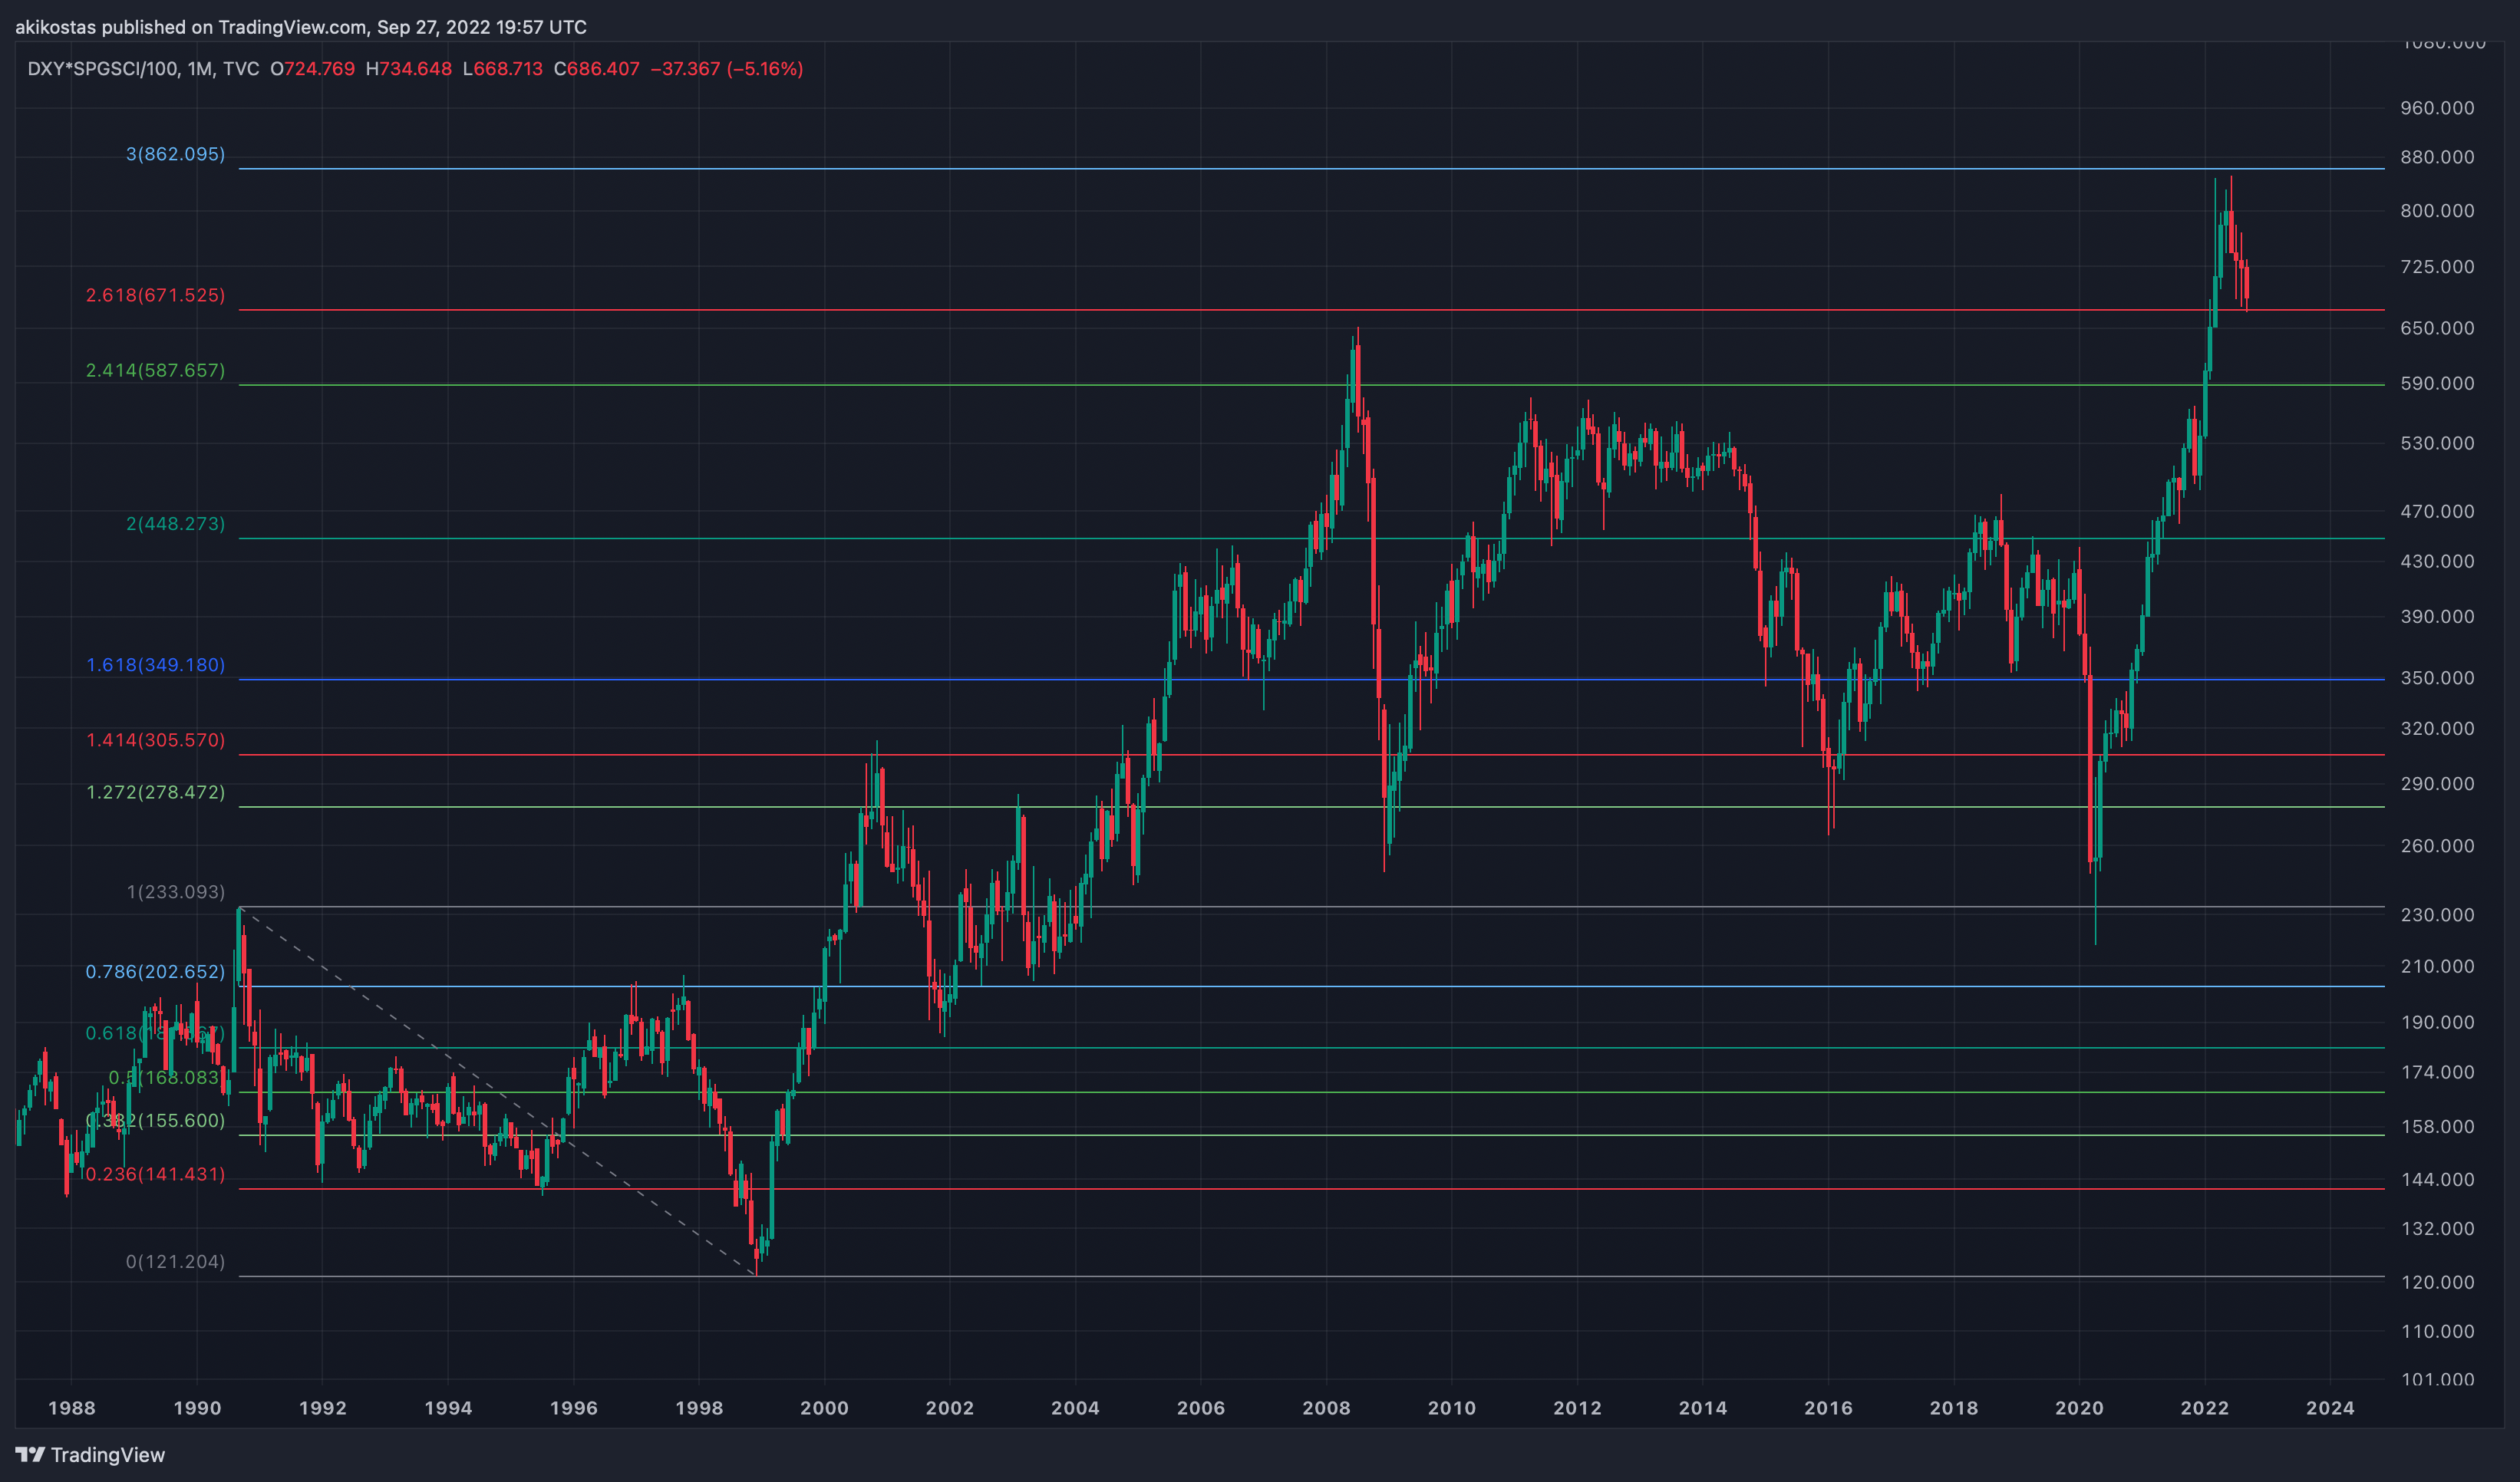Select the Fibonacci label 0.5(168.083)
This screenshot has width=2520, height=1482.
165,1077
